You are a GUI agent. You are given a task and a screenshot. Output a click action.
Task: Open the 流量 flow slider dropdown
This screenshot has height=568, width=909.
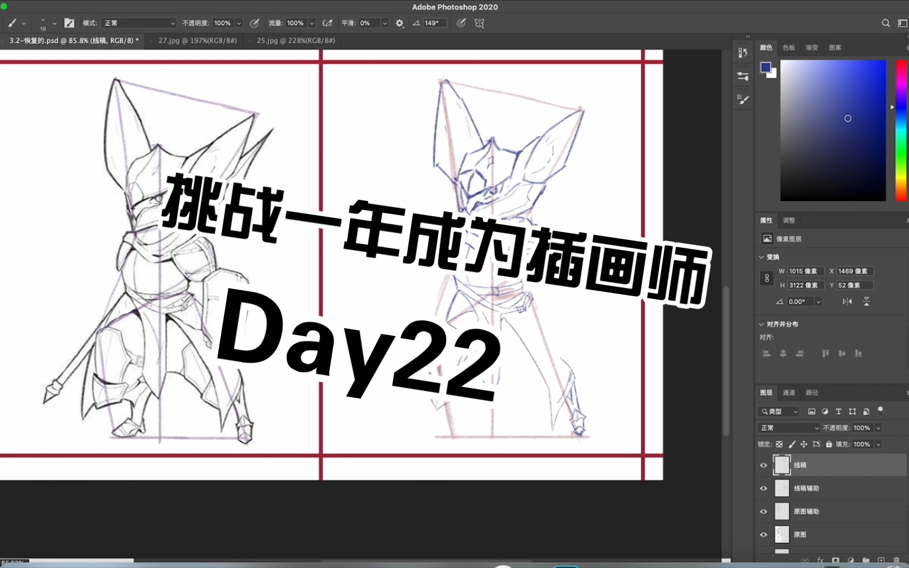[311, 23]
